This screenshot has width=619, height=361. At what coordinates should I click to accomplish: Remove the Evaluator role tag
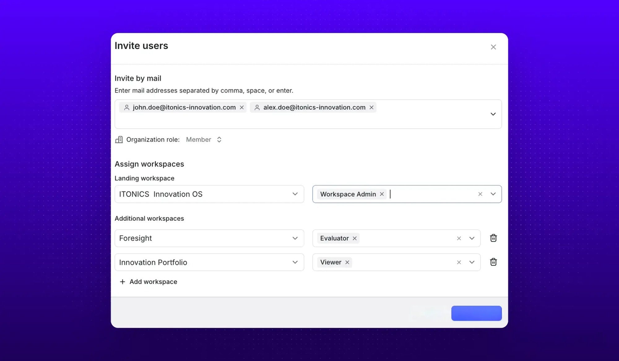point(355,238)
